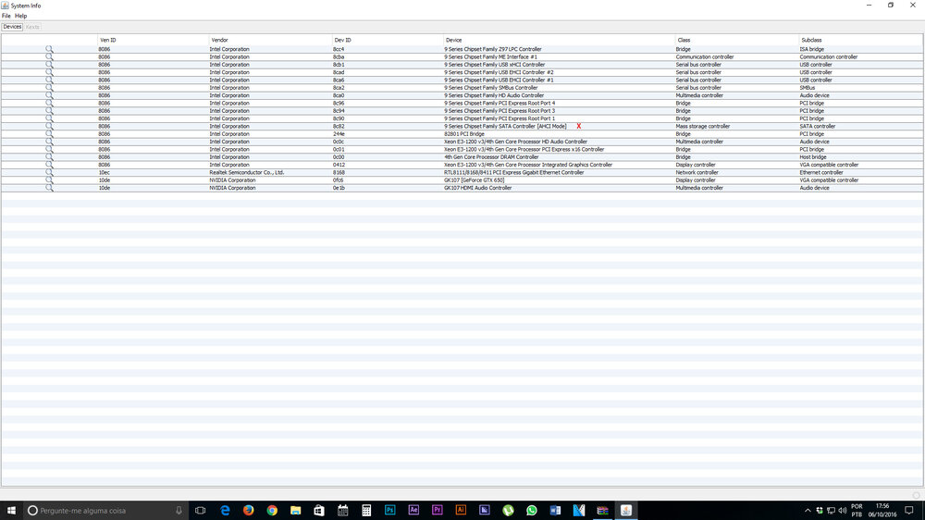Click the Vendor column header
This screenshot has width=925, height=520.
(x=219, y=40)
